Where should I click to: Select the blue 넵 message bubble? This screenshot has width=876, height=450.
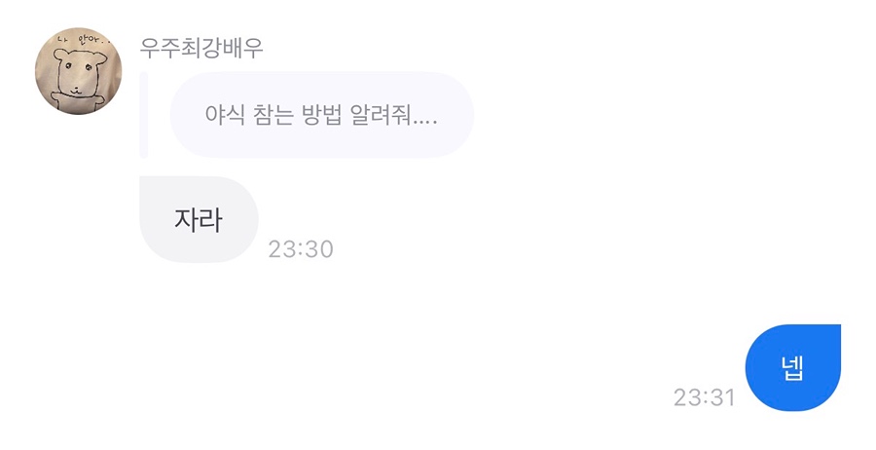pyautogui.click(x=792, y=368)
